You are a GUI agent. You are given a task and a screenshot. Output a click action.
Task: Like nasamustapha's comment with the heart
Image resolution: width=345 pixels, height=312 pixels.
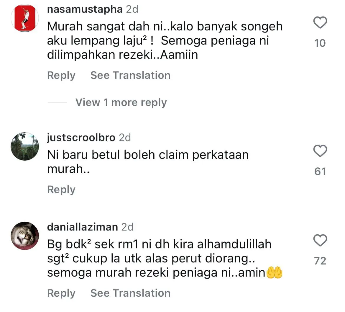320,22
